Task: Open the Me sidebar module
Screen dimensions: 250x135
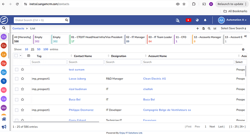Action: (4, 108)
